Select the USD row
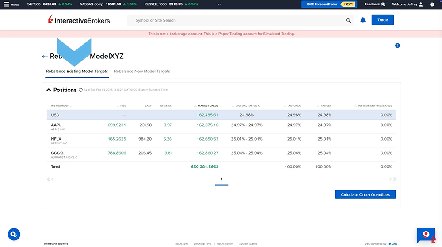The height and width of the screenshot is (247, 442). (x=221, y=115)
